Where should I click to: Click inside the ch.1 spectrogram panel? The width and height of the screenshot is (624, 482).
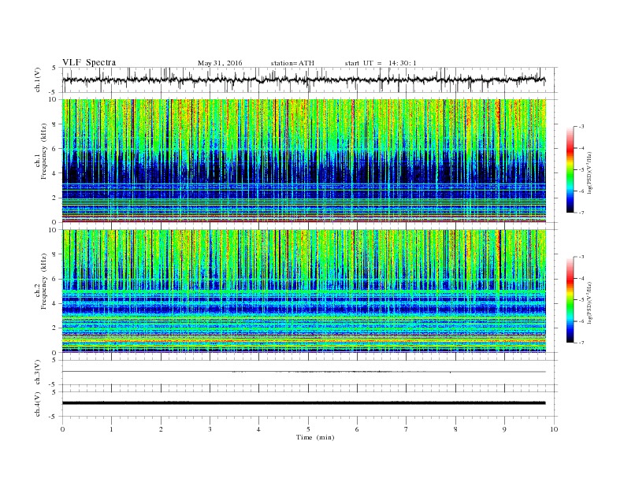(303, 161)
